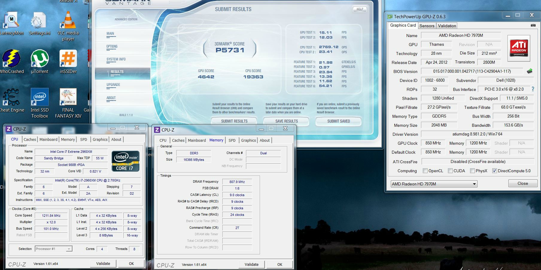Click the SUBMIT RESULTS button

click(234, 121)
